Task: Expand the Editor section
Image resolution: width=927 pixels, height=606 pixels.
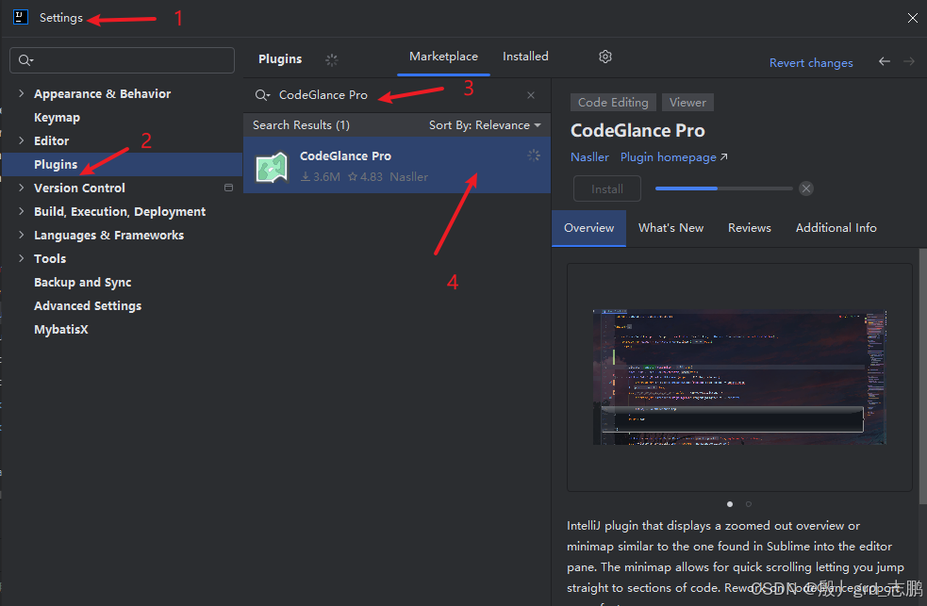Action: point(22,140)
